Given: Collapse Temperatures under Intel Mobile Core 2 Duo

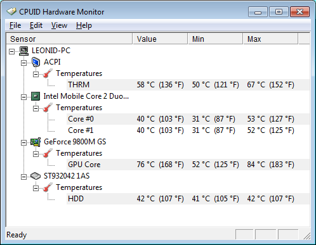Looking at the screenshot, I should click(36, 108).
